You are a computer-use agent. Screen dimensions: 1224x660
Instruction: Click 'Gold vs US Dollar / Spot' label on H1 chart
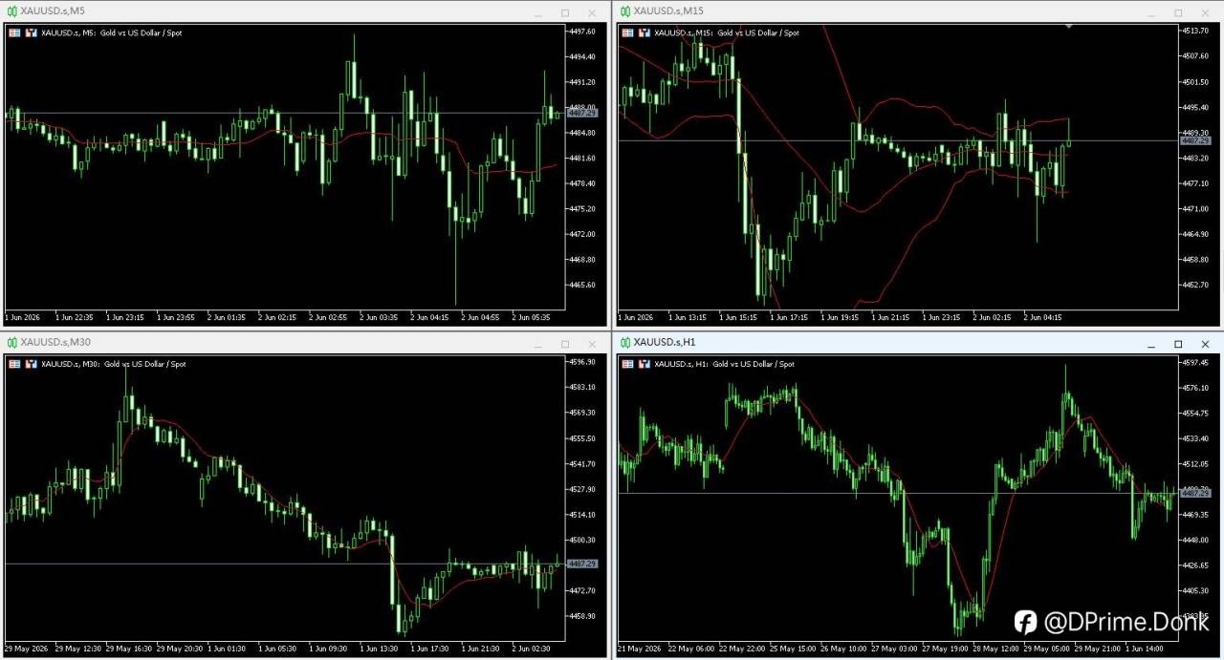(753, 364)
